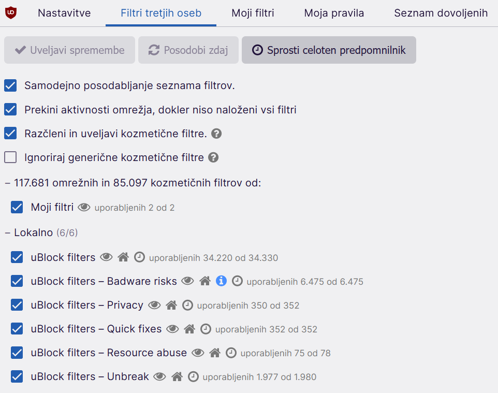Open uBlock filters home page icon
Image resolution: width=498 pixels, height=393 pixels.
[x=123, y=257]
